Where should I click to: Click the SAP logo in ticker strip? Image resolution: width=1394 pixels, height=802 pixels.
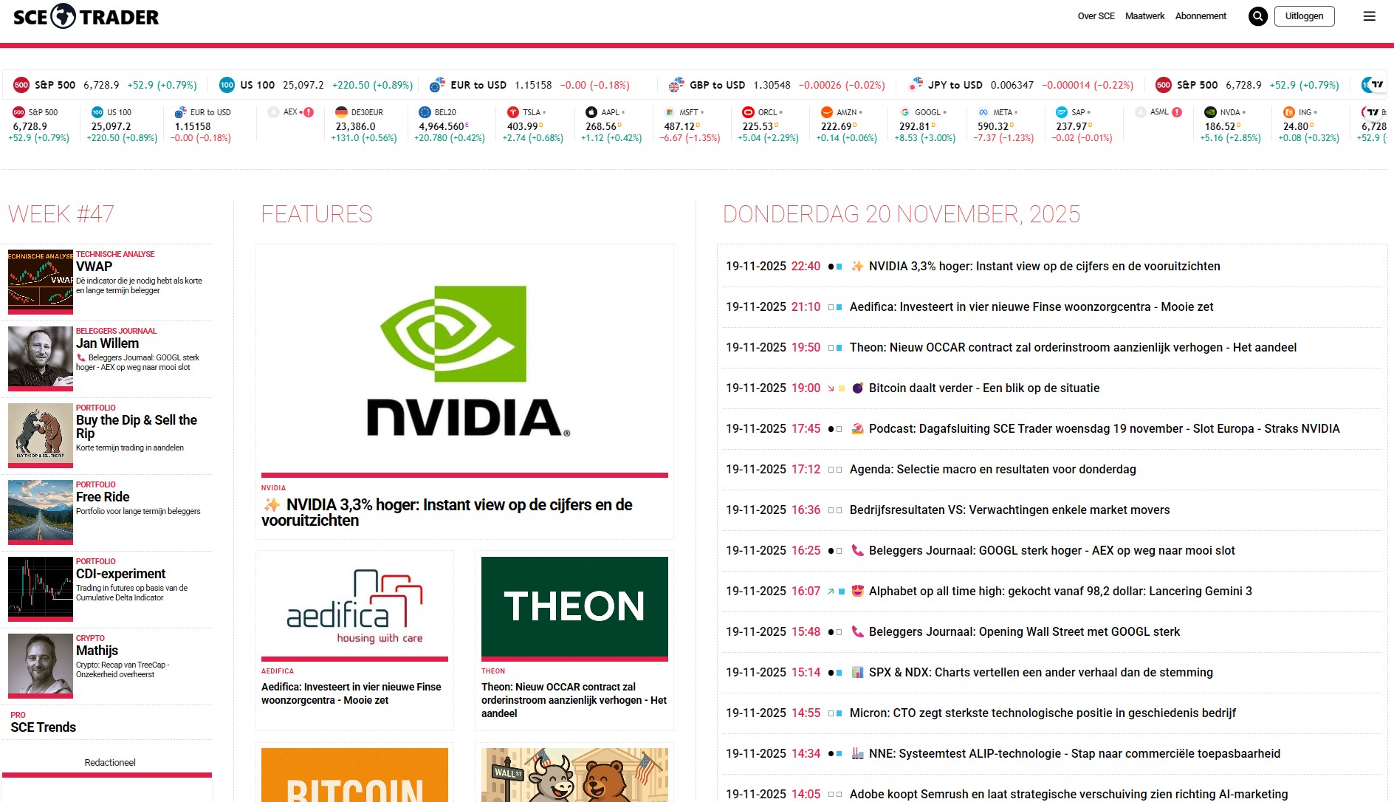click(1062, 112)
